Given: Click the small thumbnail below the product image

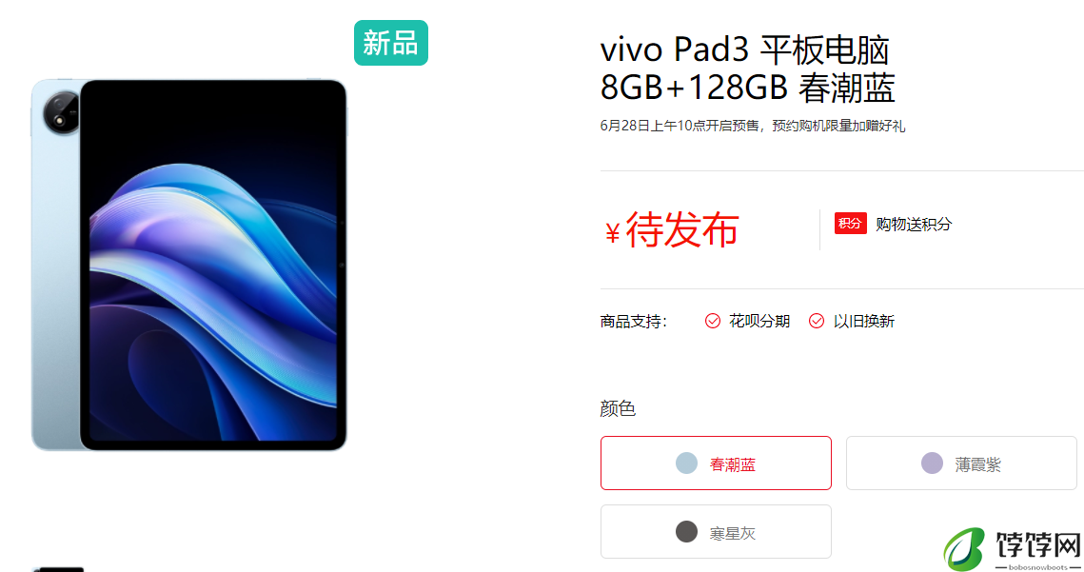Looking at the screenshot, I should (x=58, y=569).
